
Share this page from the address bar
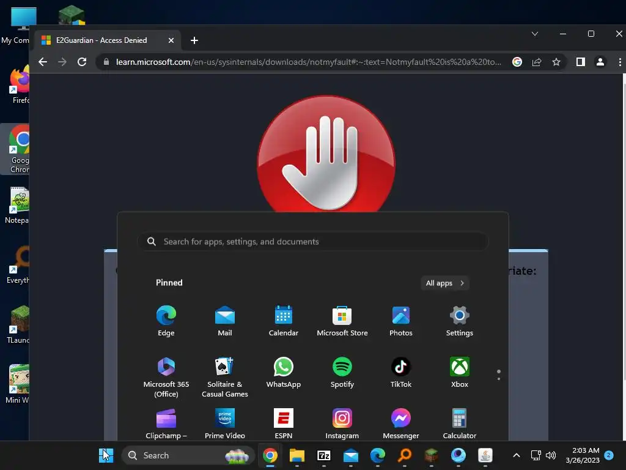[537, 62]
